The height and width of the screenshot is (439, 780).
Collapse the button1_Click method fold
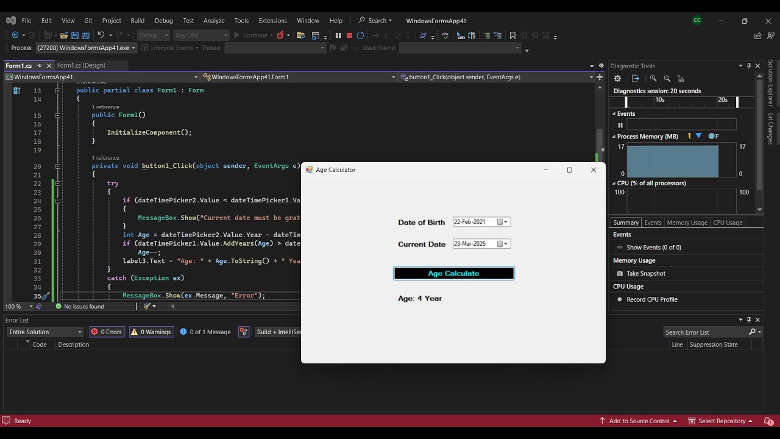(58, 166)
